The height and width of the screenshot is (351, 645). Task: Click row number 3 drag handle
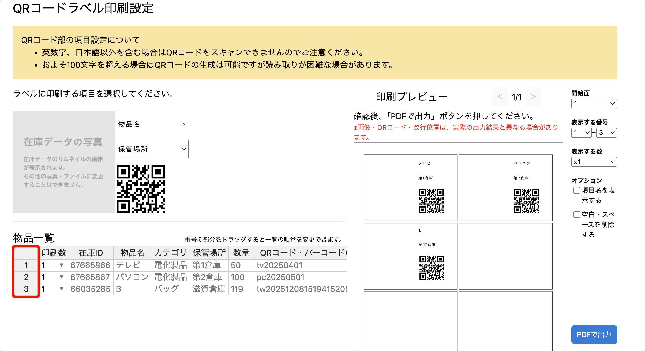point(26,289)
